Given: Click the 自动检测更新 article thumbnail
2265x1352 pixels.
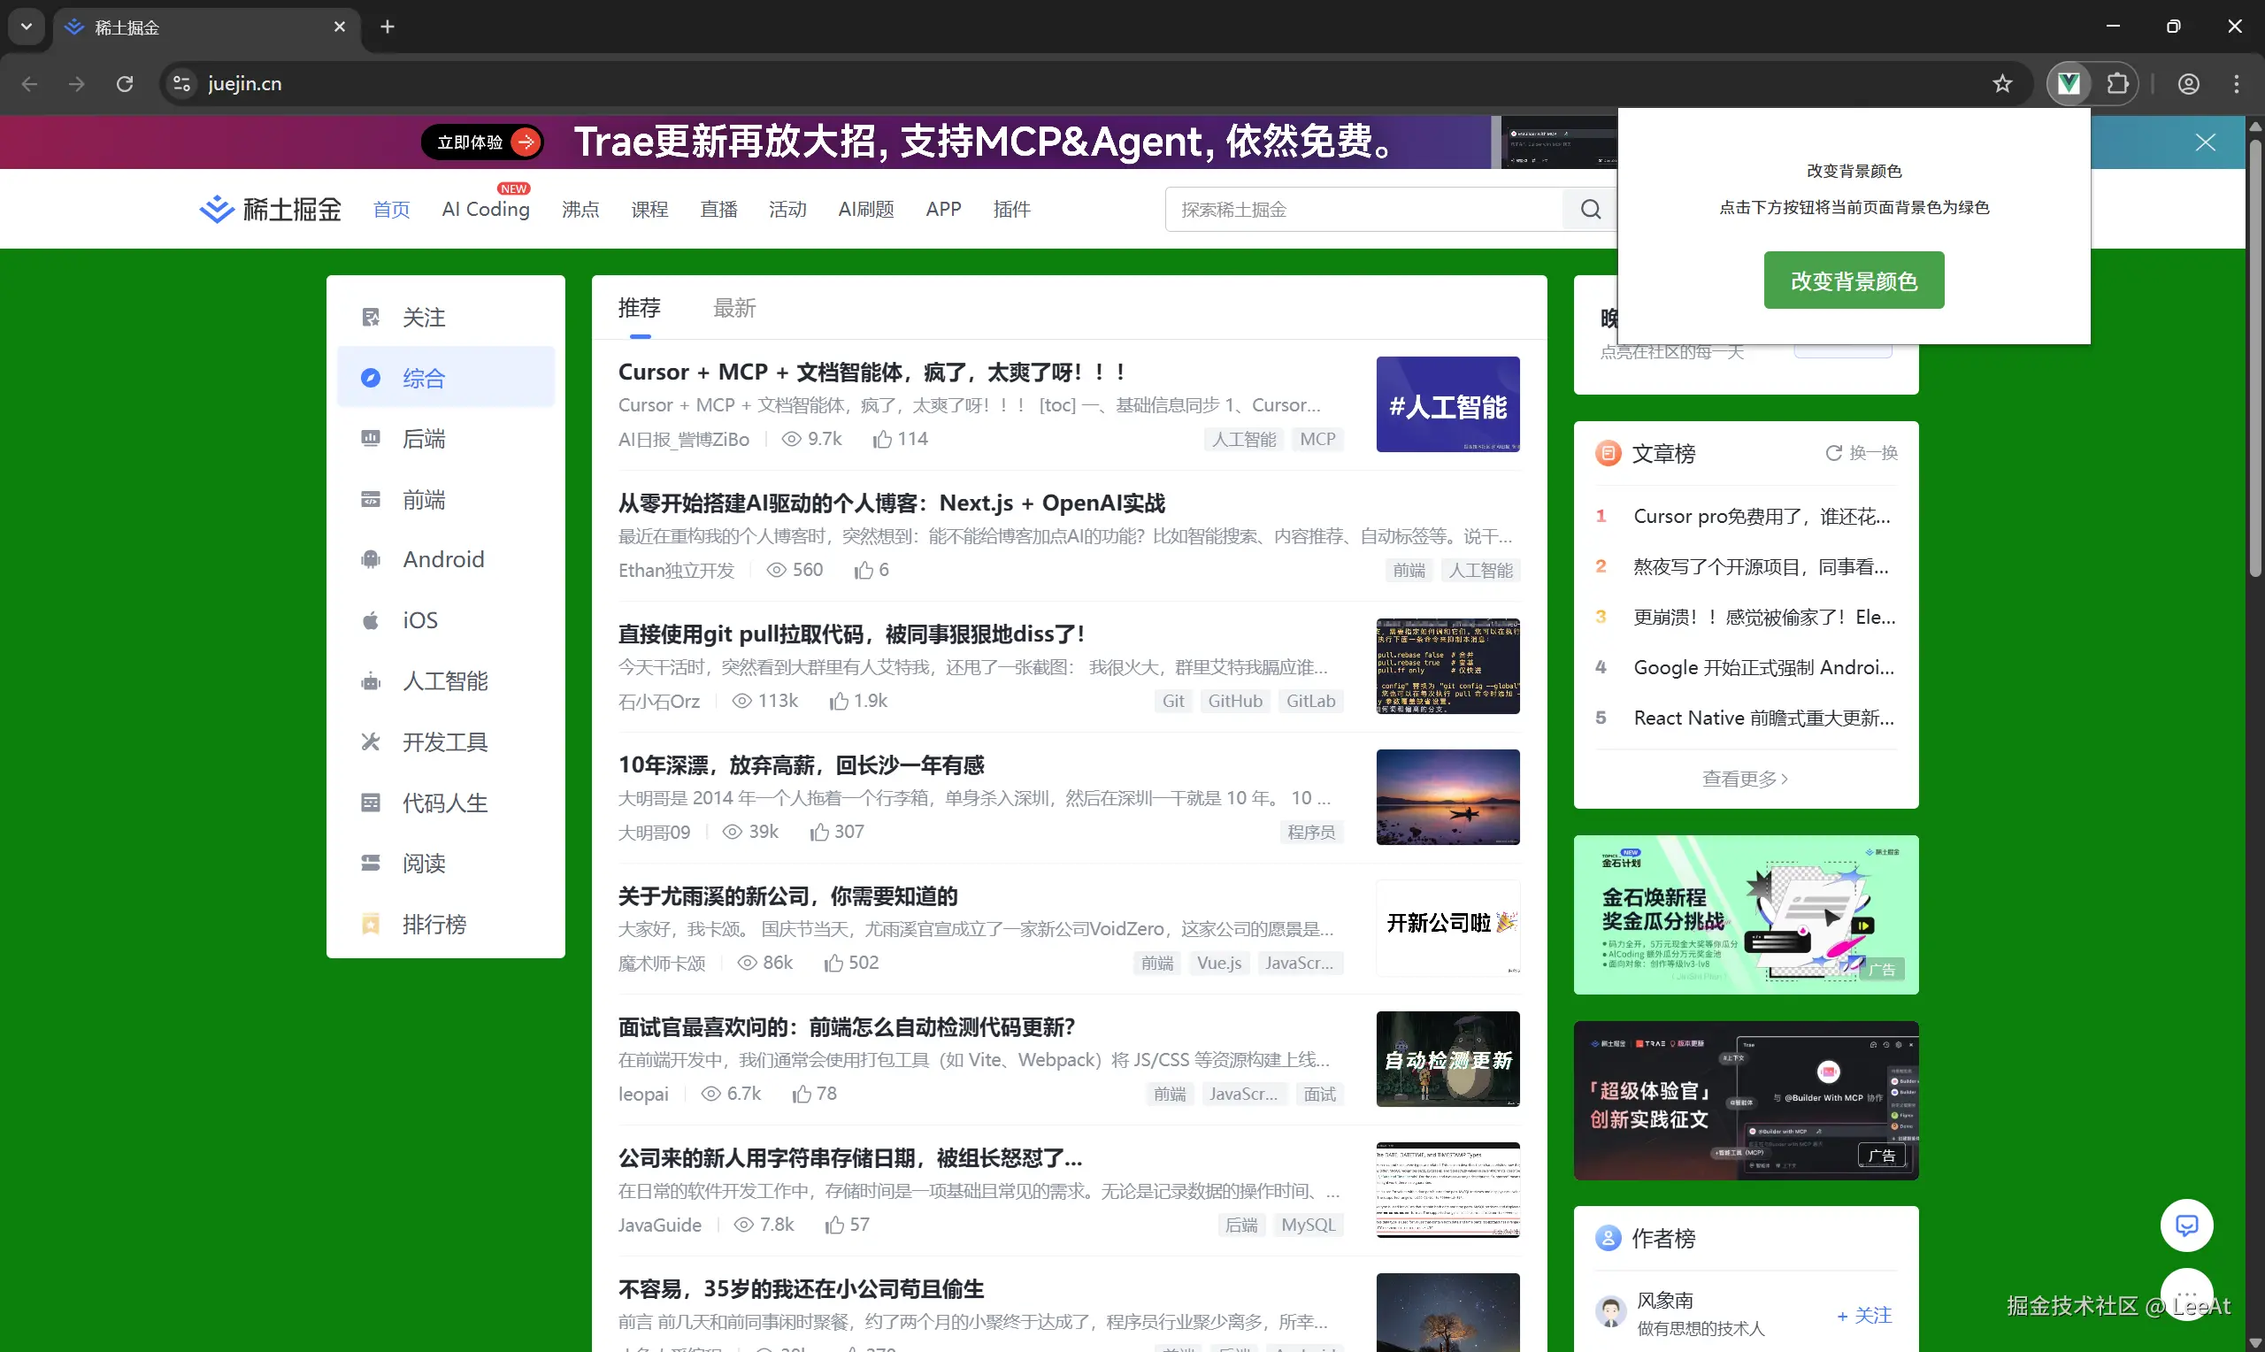Looking at the screenshot, I should 1447,1059.
